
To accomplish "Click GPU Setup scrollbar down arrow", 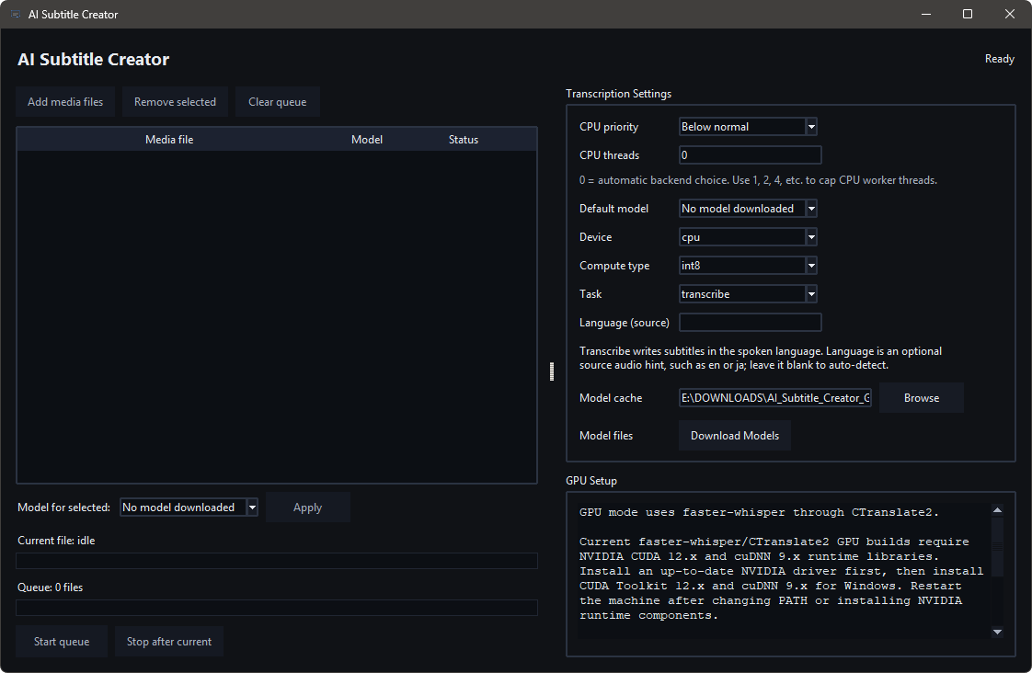I will [x=997, y=633].
